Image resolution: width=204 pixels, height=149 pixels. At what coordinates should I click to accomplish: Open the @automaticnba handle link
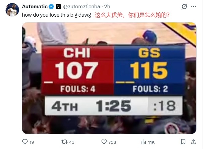[82, 6]
